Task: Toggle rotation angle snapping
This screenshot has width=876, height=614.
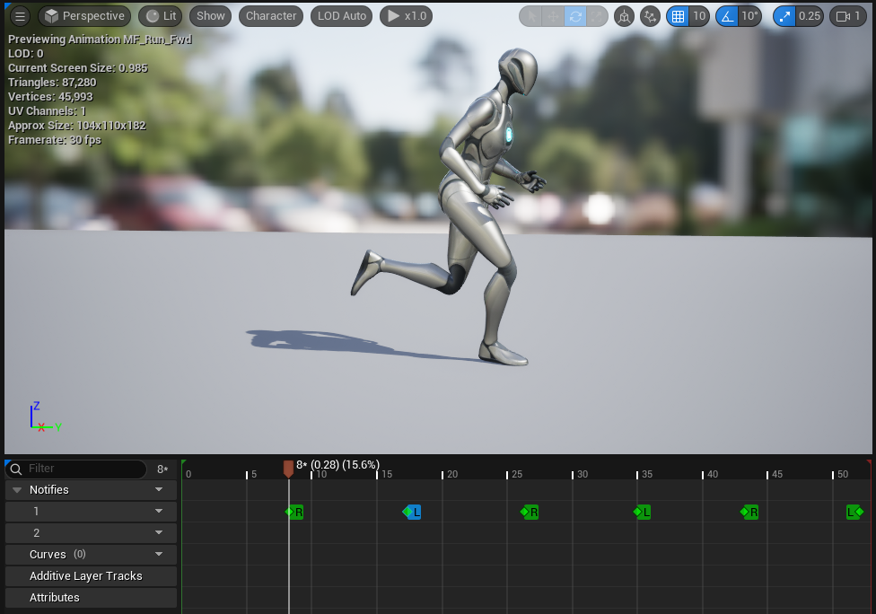Action: pos(727,16)
